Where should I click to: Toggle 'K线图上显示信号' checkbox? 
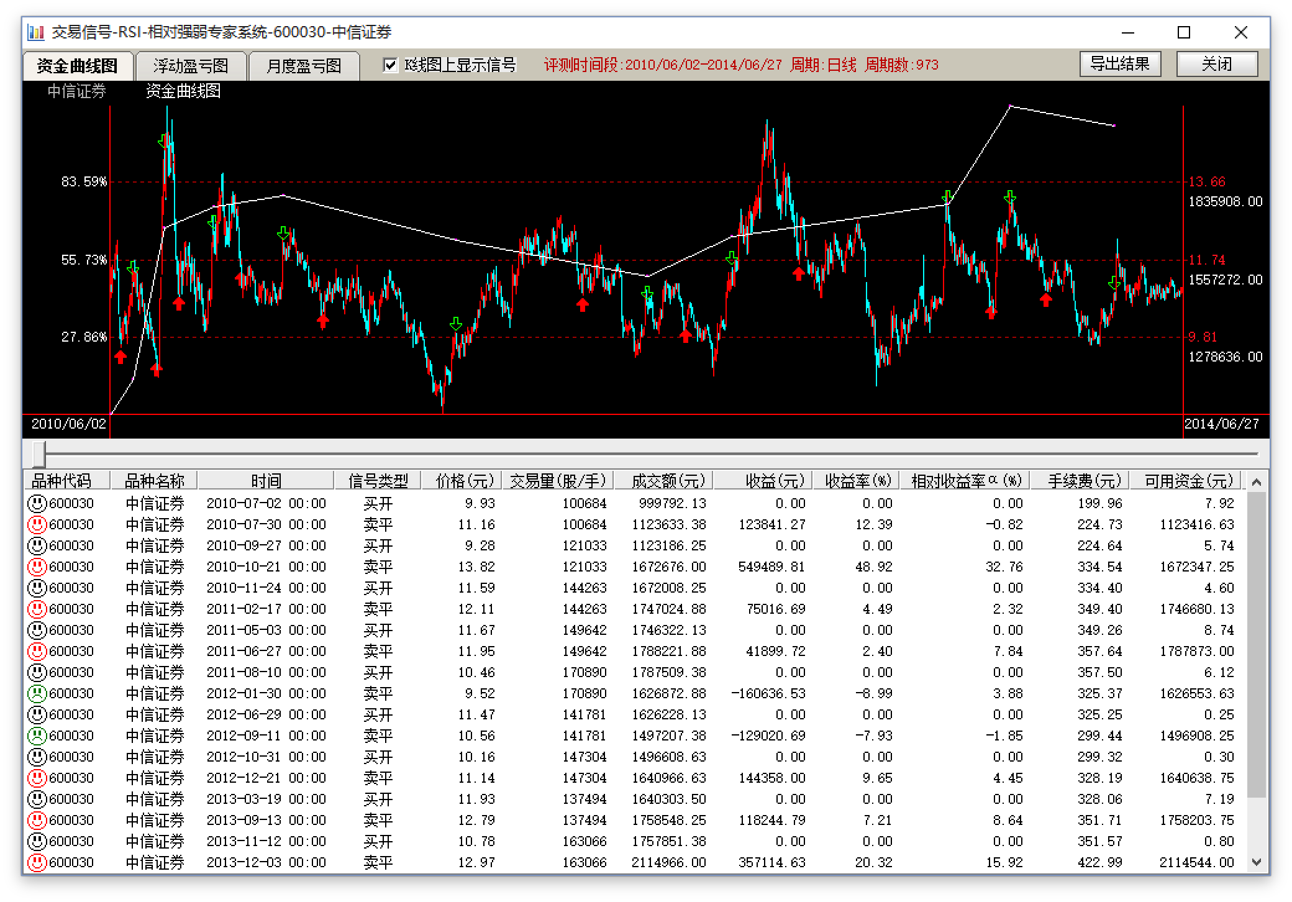coord(390,65)
